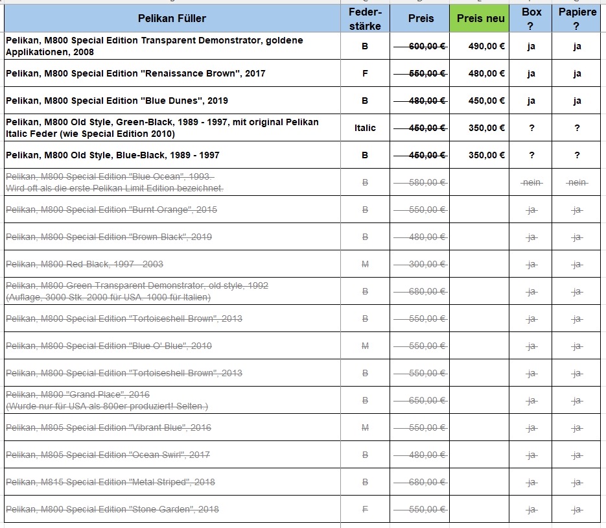This screenshot has height=528, width=606.
Task: Select old price '480,00 €' for Blue Dunes
Action: pyautogui.click(x=420, y=101)
